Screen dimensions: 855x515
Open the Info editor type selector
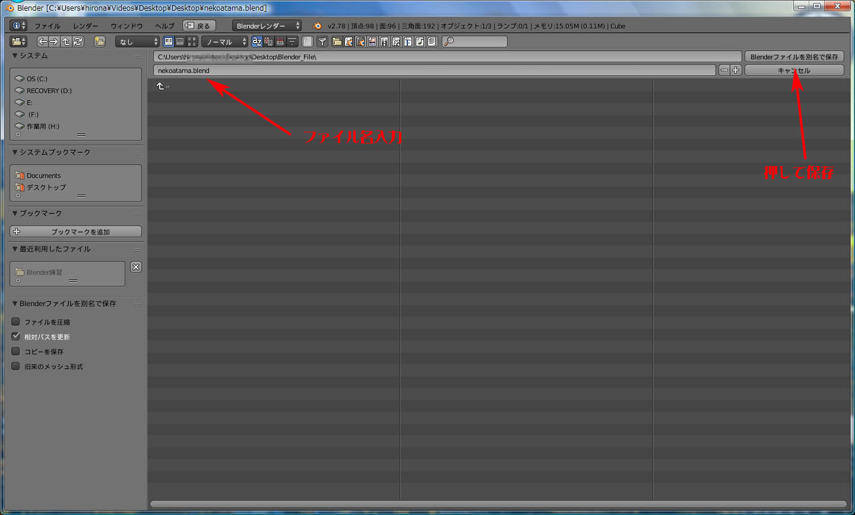[19, 26]
